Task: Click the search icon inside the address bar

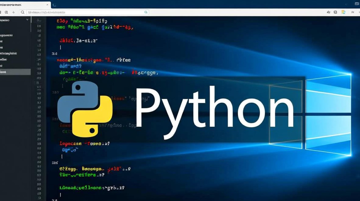Action: (x=145, y=12)
